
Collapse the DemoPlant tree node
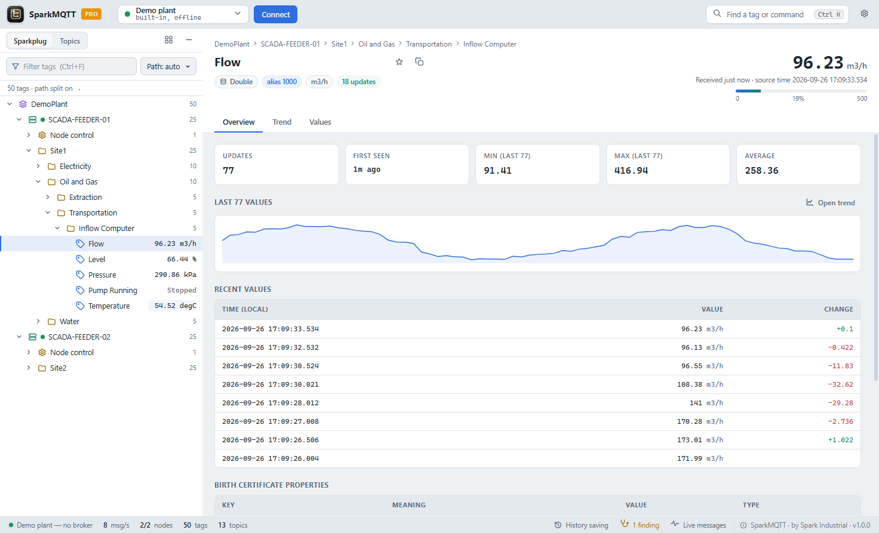pos(10,104)
